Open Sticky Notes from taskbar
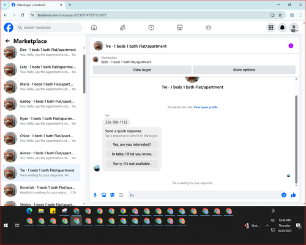Viewport: 306px width, 245px height. click(53, 211)
